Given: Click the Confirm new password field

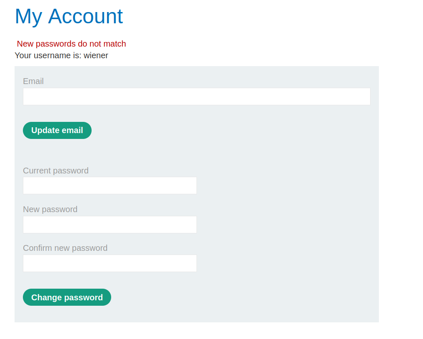Looking at the screenshot, I should click(x=109, y=263).
